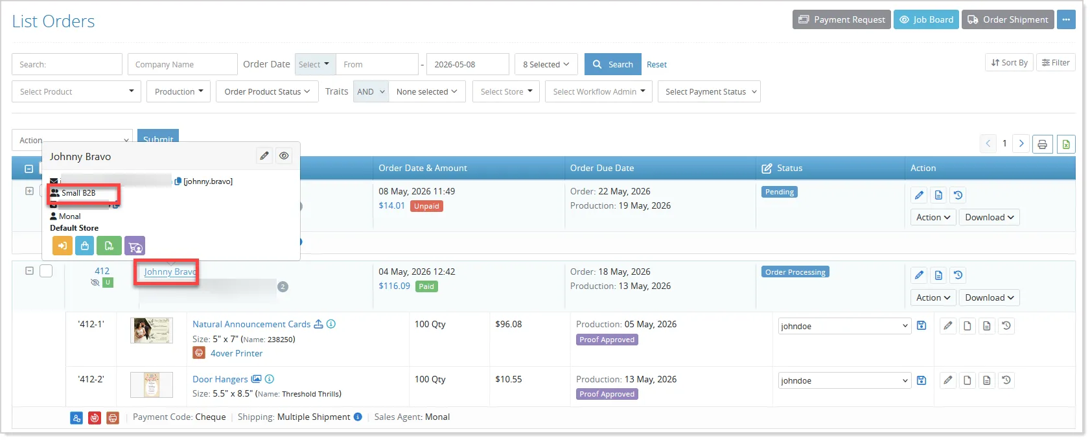Open the Action menu for Order Processing order

coord(933,297)
